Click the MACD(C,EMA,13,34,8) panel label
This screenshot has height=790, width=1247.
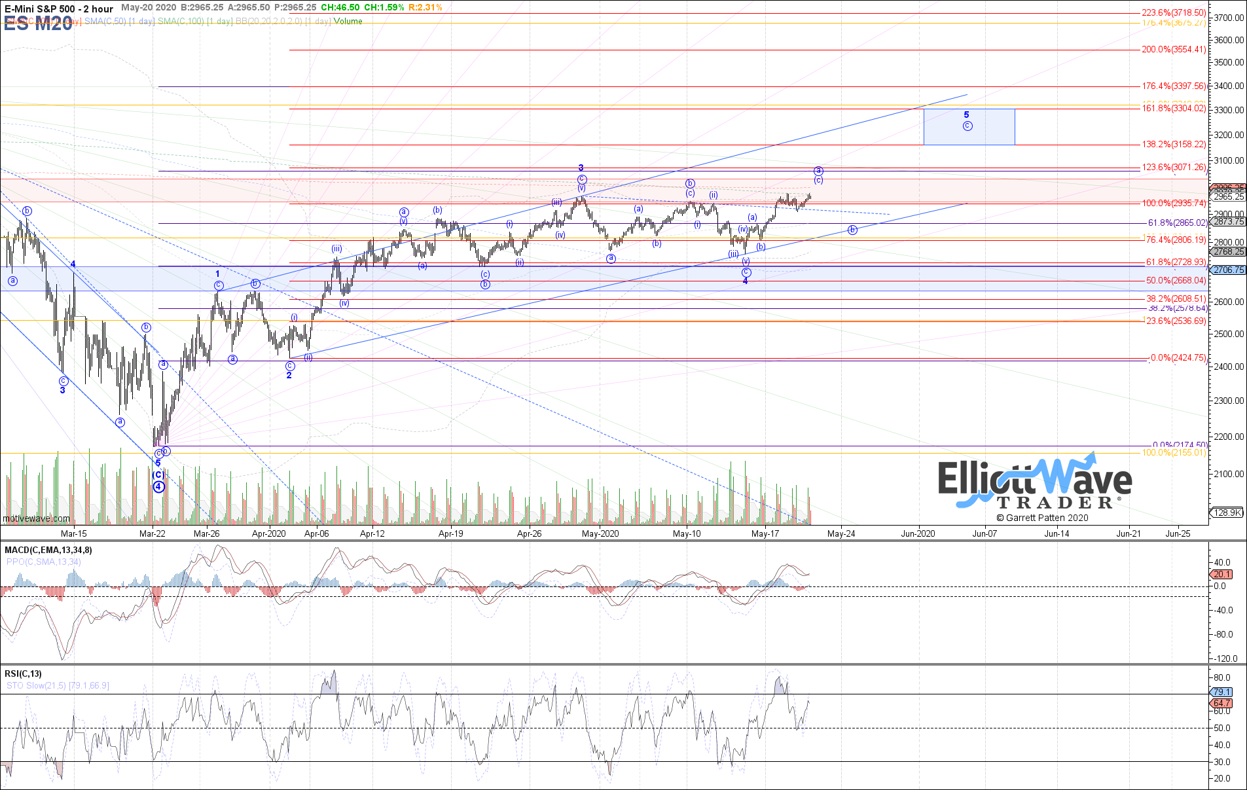pyautogui.click(x=48, y=550)
